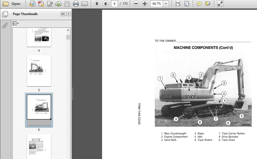Viewport: 257px width, 159px height.
Task: Collapse the thumbnails pane with double arrow
Action: (63, 14)
